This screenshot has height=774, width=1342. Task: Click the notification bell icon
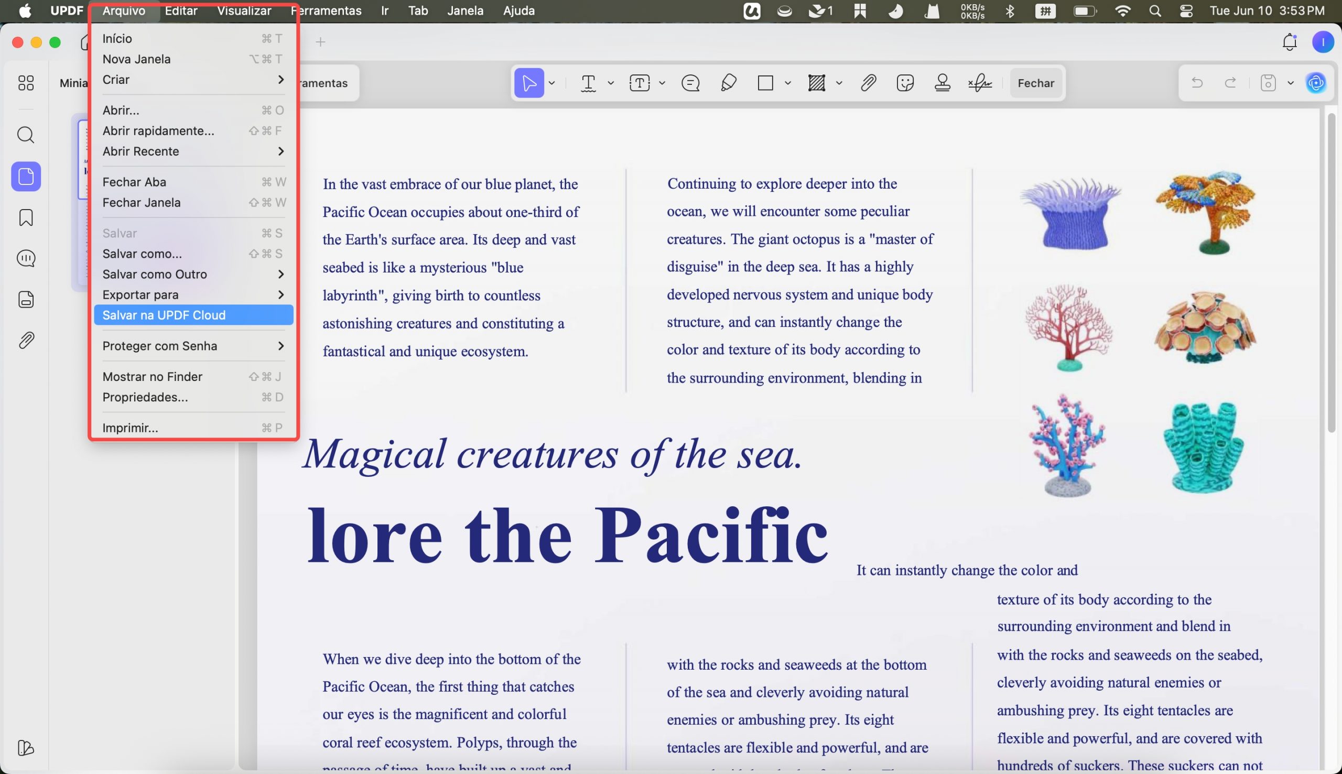click(1290, 42)
